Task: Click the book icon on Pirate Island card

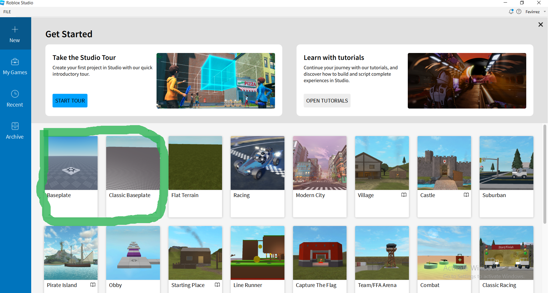Action: [93, 285]
